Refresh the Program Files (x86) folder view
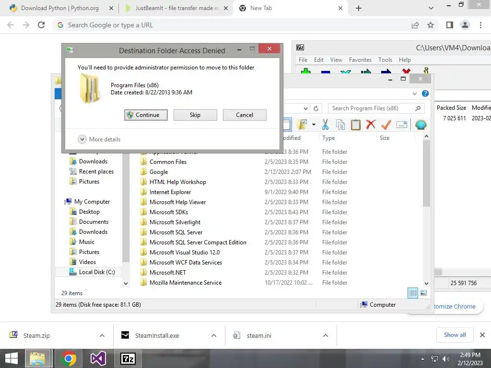Screen dimensions: 491x368 pos(316,108)
